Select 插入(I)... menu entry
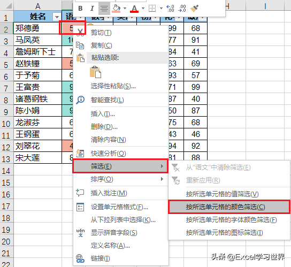The image size is (291, 267). (103, 113)
